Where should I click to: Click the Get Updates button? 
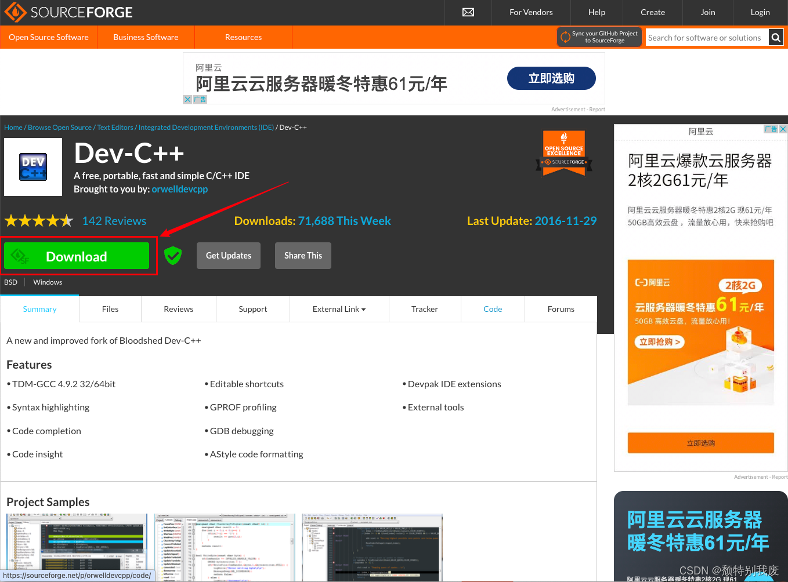pyautogui.click(x=229, y=256)
